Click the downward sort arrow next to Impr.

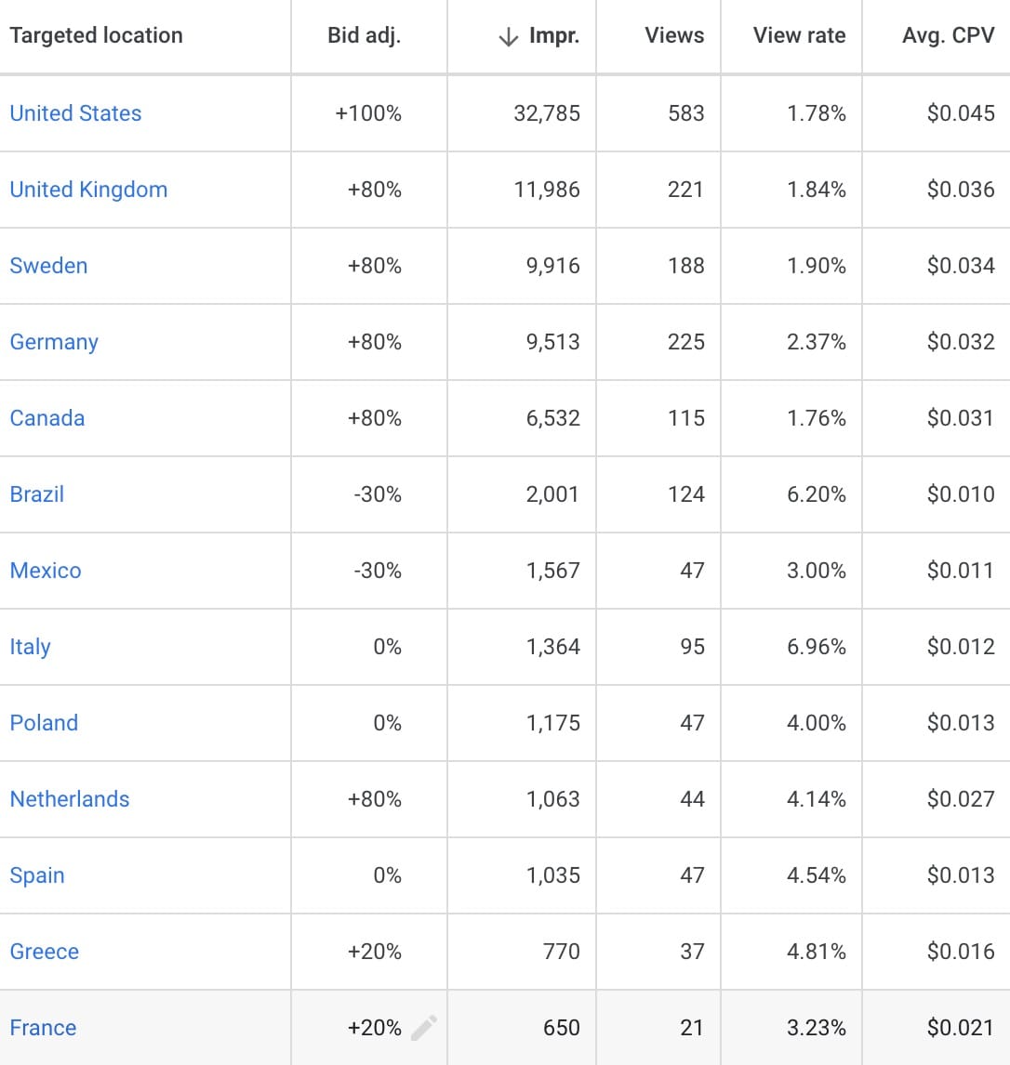pyautogui.click(x=508, y=35)
